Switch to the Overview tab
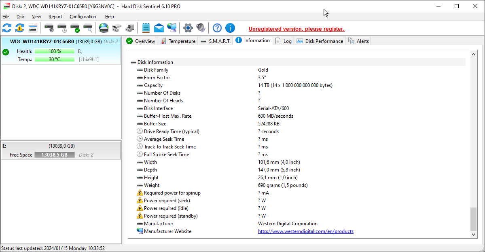The height and width of the screenshot is (252, 485). [141, 41]
